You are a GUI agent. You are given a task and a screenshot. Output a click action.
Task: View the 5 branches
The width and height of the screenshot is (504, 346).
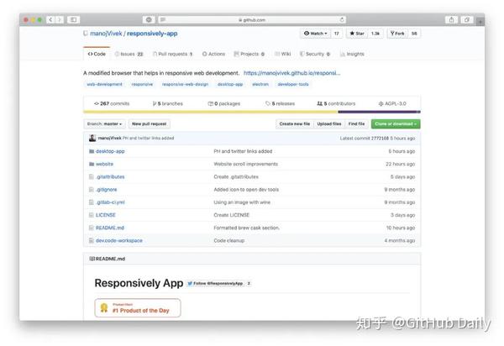point(168,103)
